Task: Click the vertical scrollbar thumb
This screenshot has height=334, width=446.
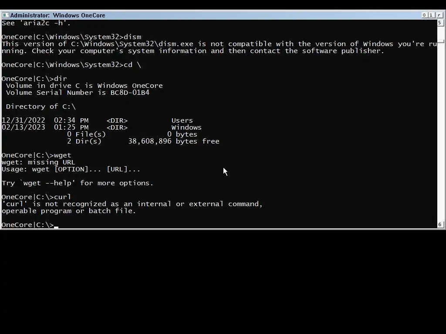Action: (440, 42)
